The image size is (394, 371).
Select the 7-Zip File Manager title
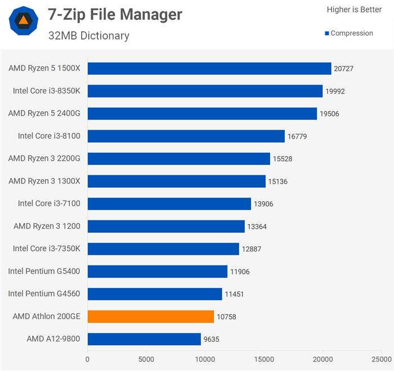[x=115, y=14]
